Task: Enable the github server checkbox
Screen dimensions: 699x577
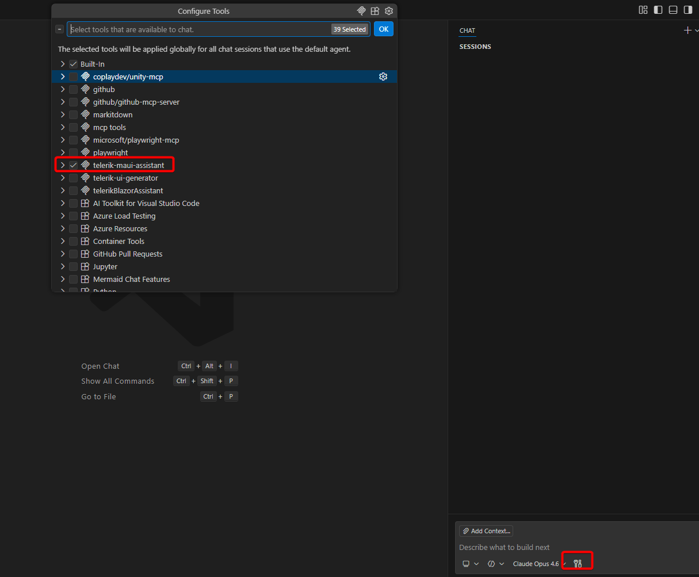Action: [x=73, y=89]
